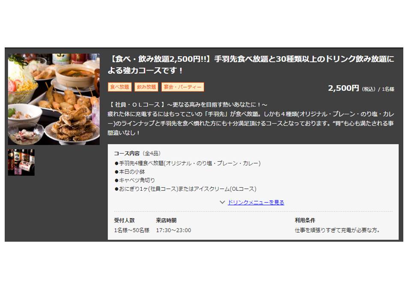Click the 受付人数 label
Screen dimensions: 411x308
[x=124, y=220]
